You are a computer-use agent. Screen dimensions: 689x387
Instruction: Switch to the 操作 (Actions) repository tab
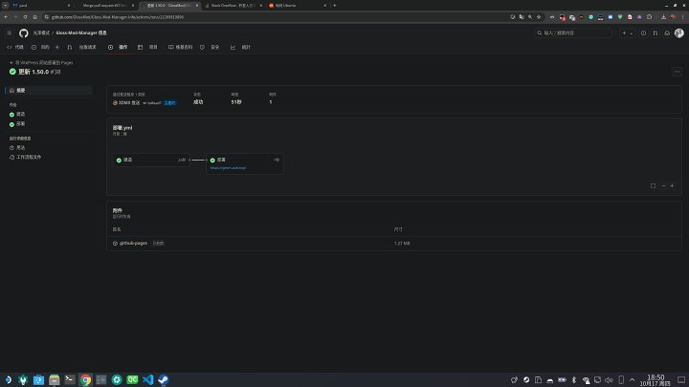point(121,47)
